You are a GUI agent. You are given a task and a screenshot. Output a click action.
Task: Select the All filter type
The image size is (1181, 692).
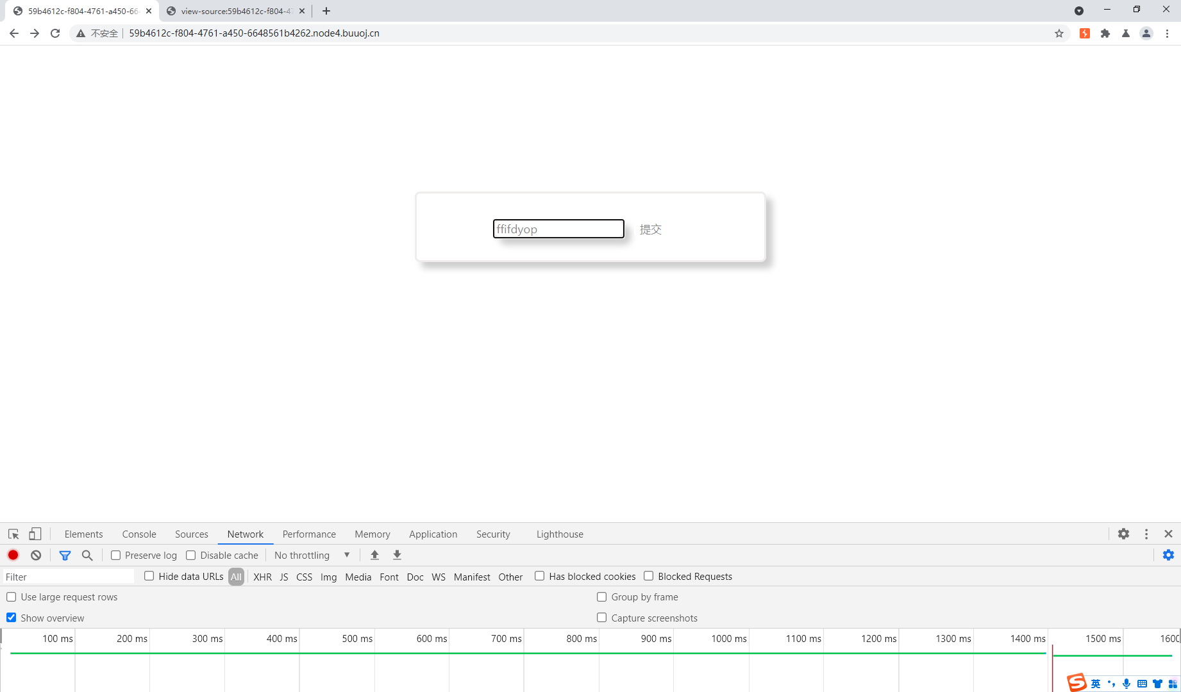[x=236, y=577]
